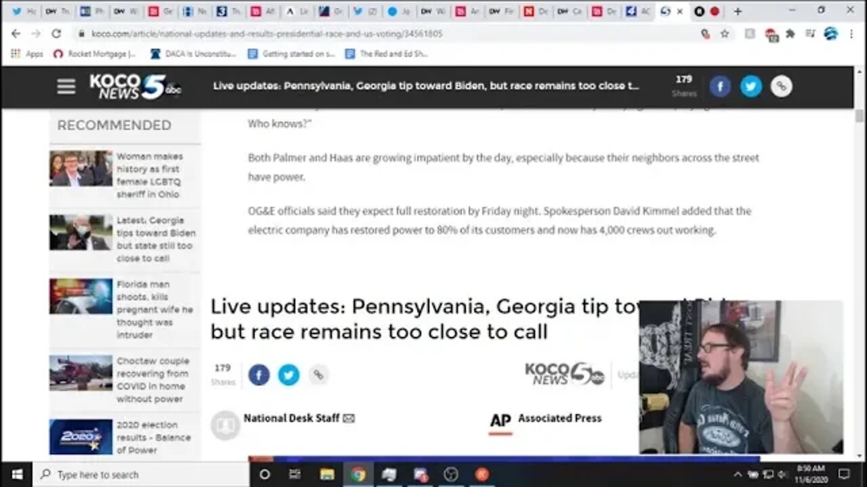Click the Associated Press credit
The image size is (867, 487).
pyautogui.click(x=559, y=418)
